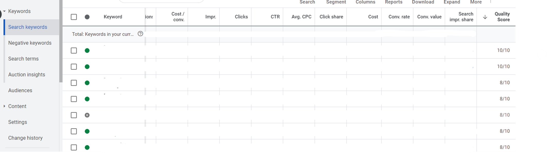Screen dimensions: 547x153
Task: Toggle the select-all checkbox in header
Action: point(74,17)
